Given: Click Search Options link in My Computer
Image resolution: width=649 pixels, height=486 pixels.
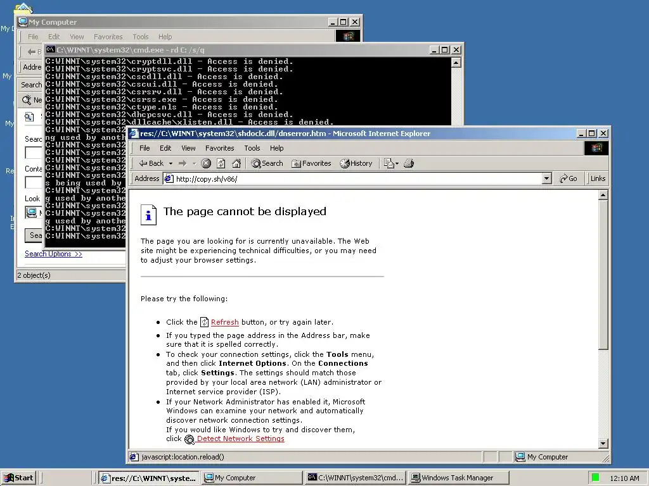Looking at the screenshot, I should click(53, 254).
